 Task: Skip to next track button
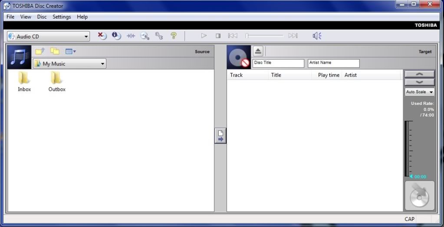293,36
